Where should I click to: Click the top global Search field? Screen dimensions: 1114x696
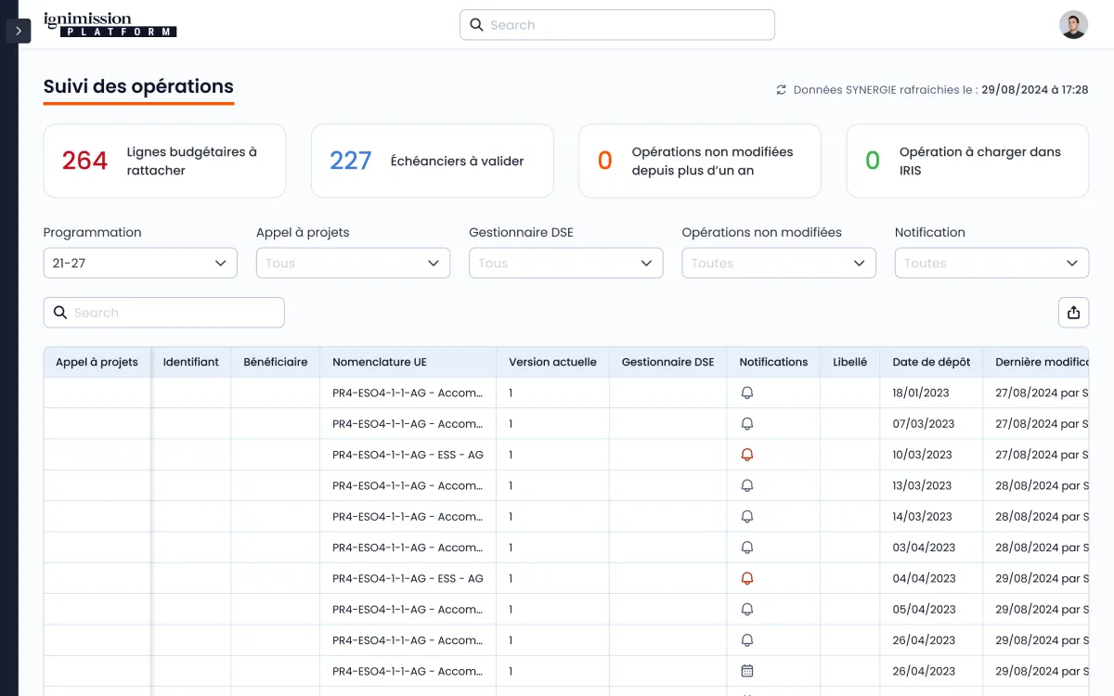[x=617, y=25]
